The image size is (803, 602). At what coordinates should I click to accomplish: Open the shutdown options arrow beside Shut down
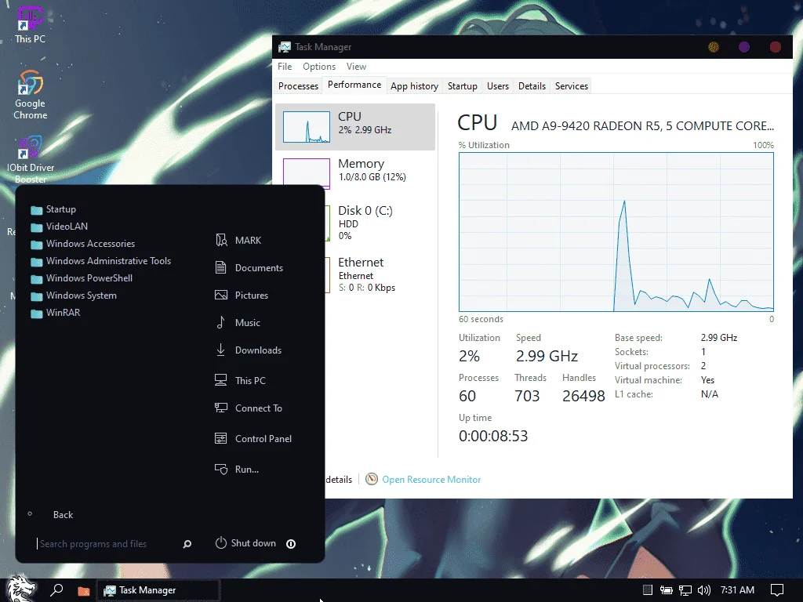(x=291, y=544)
